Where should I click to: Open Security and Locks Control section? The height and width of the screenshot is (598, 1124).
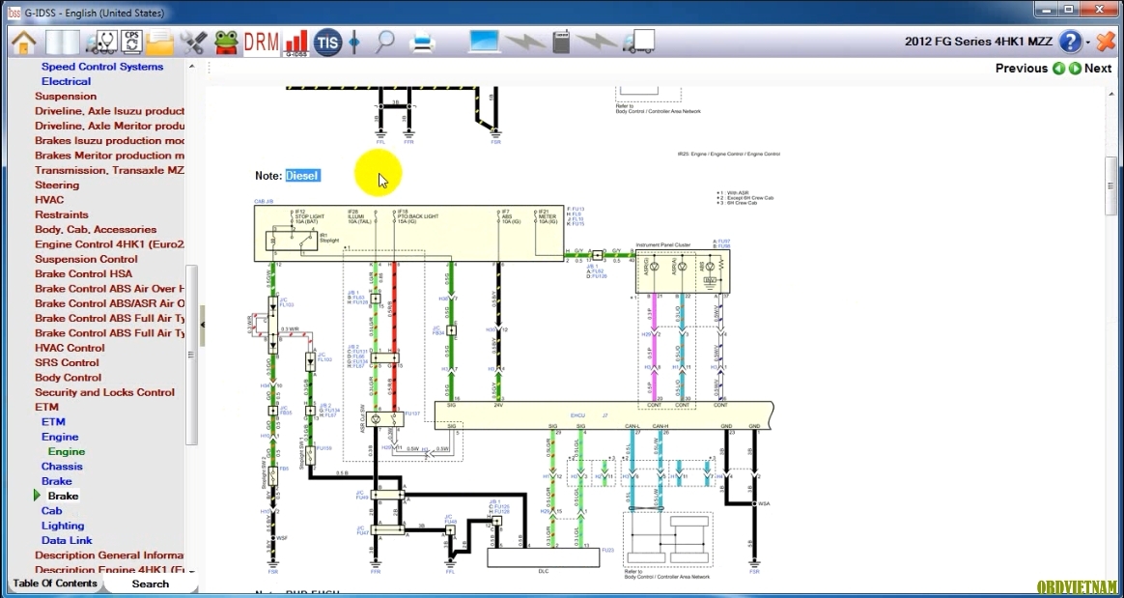[104, 392]
